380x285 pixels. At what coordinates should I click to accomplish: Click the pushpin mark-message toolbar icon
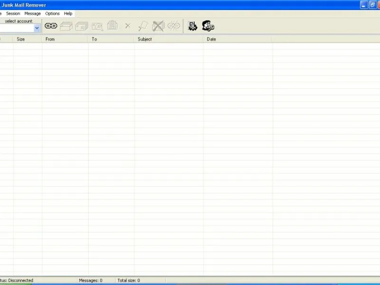click(x=143, y=26)
